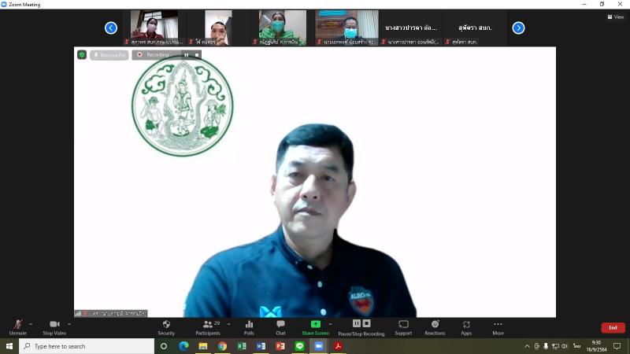Select first participant thumbnail with pink mask

coord(154,28)
